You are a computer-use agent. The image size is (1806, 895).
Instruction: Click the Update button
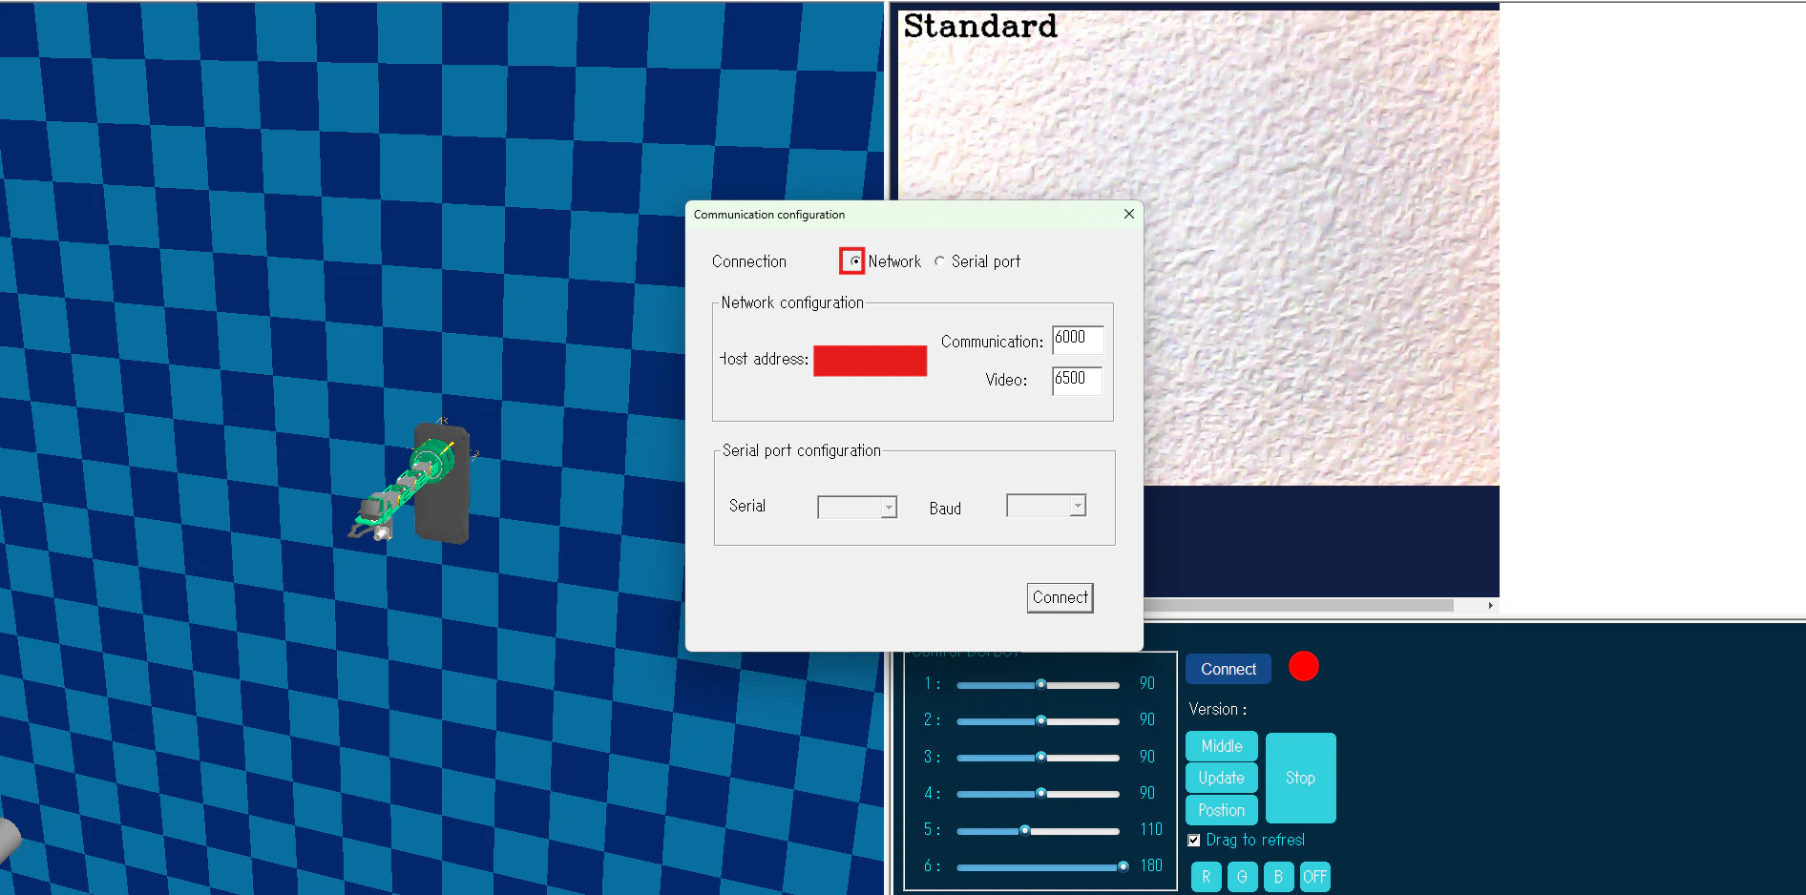click(1222, 778)
